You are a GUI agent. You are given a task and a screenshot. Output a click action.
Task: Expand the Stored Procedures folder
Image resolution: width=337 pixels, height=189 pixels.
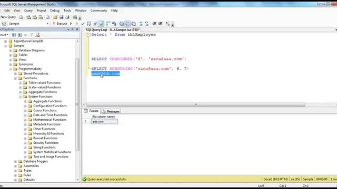[x=15, y=73]
